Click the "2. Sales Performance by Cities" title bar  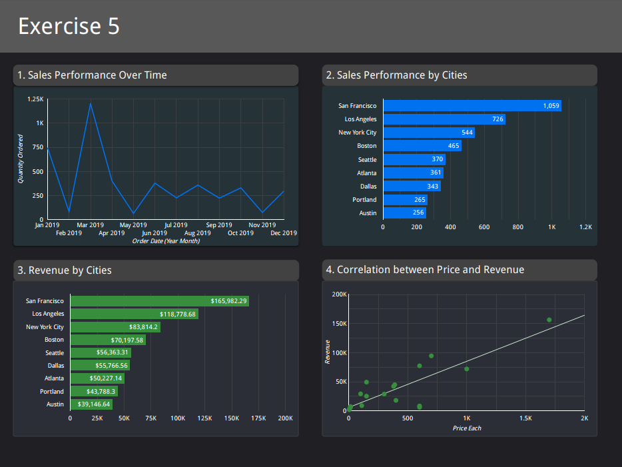pos(400,75)
